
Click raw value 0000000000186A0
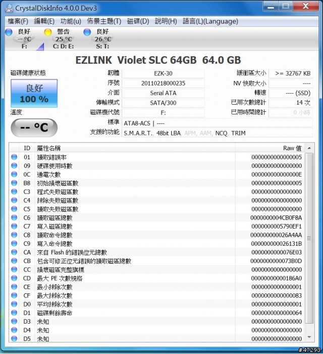tap(277, 278)
